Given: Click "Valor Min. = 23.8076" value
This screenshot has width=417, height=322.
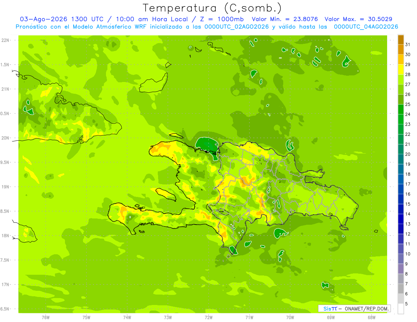Looking at the screenshot, I should point(285,19).
